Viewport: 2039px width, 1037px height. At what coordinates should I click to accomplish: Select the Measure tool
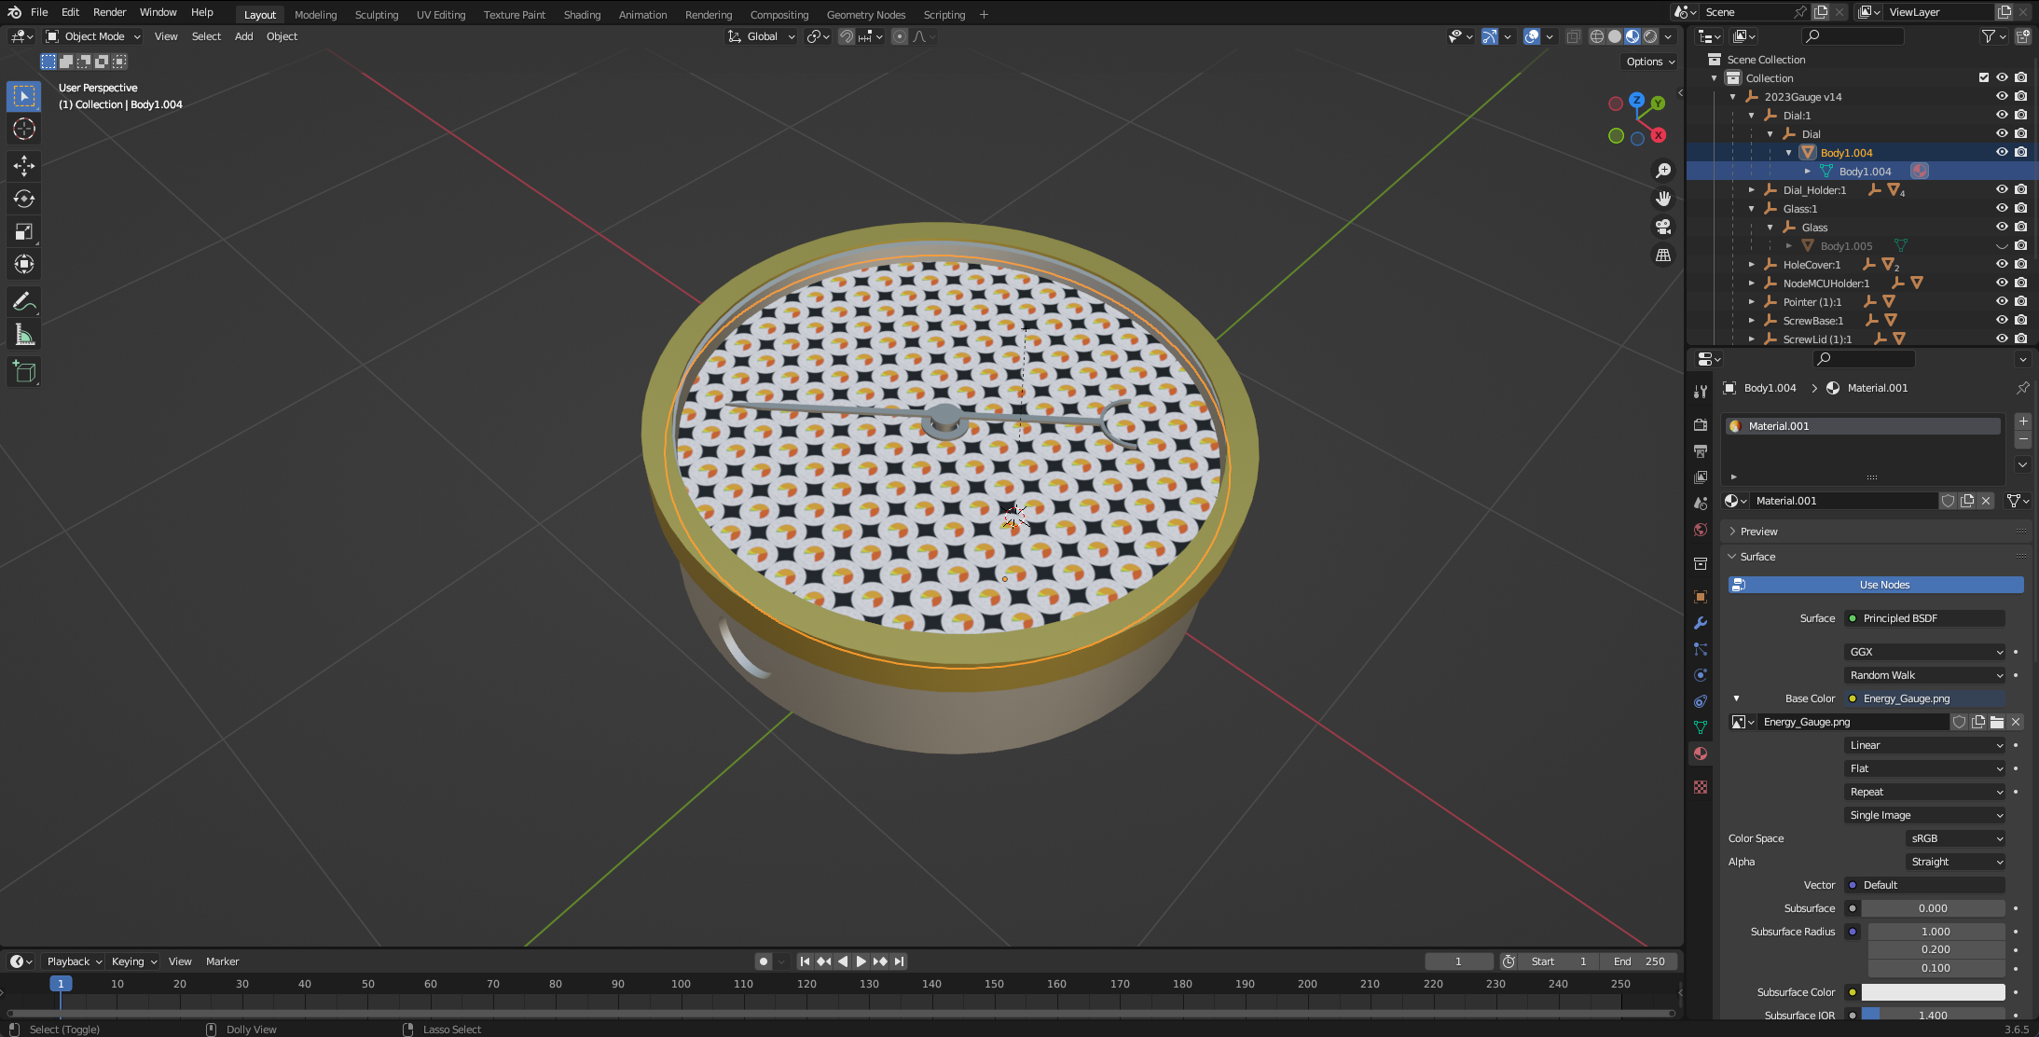[x=24, y=335]
